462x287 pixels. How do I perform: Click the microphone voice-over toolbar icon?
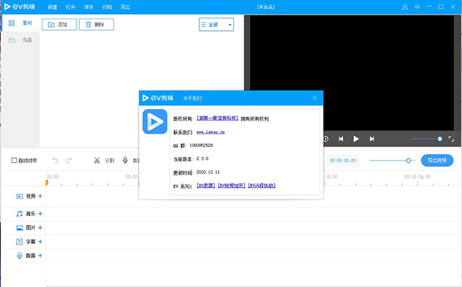[126, 160]
